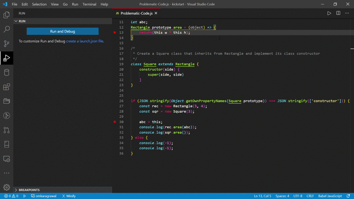Click 'abc = this;' on line 30
Screen dimensions: 354x199
[150, 122]
